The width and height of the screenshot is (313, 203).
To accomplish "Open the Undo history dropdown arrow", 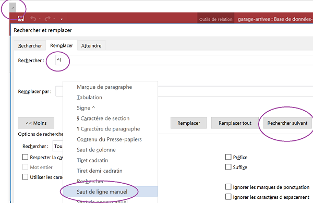I will 40,19.
